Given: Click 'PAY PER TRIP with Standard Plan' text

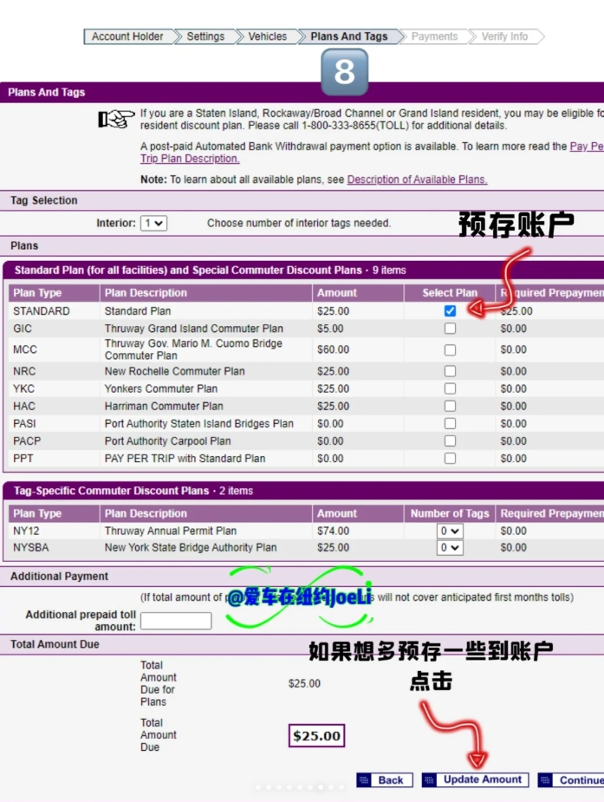Looking at the screenshot, I should pyautogui.click(x=185, y=459).
